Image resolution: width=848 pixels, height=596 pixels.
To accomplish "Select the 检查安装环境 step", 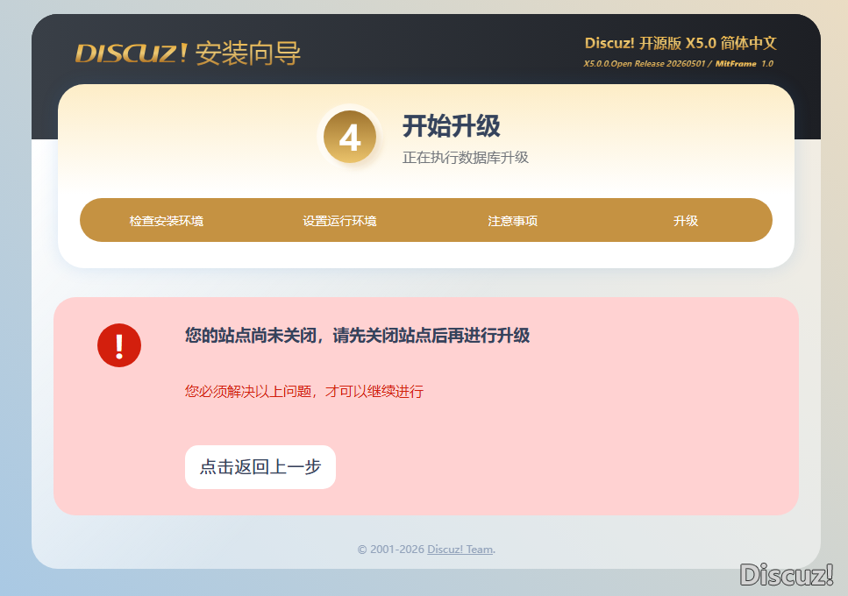I will [x=167, y=221].
